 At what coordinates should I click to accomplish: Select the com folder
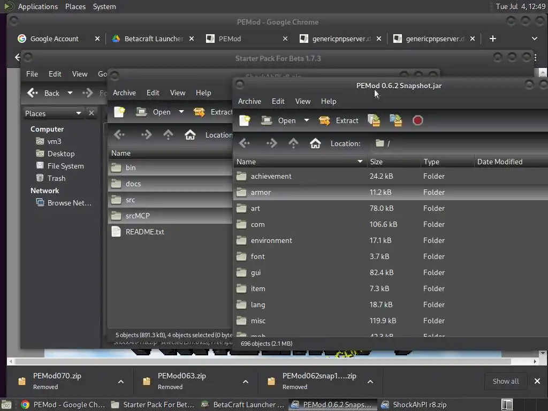[390, 224]
